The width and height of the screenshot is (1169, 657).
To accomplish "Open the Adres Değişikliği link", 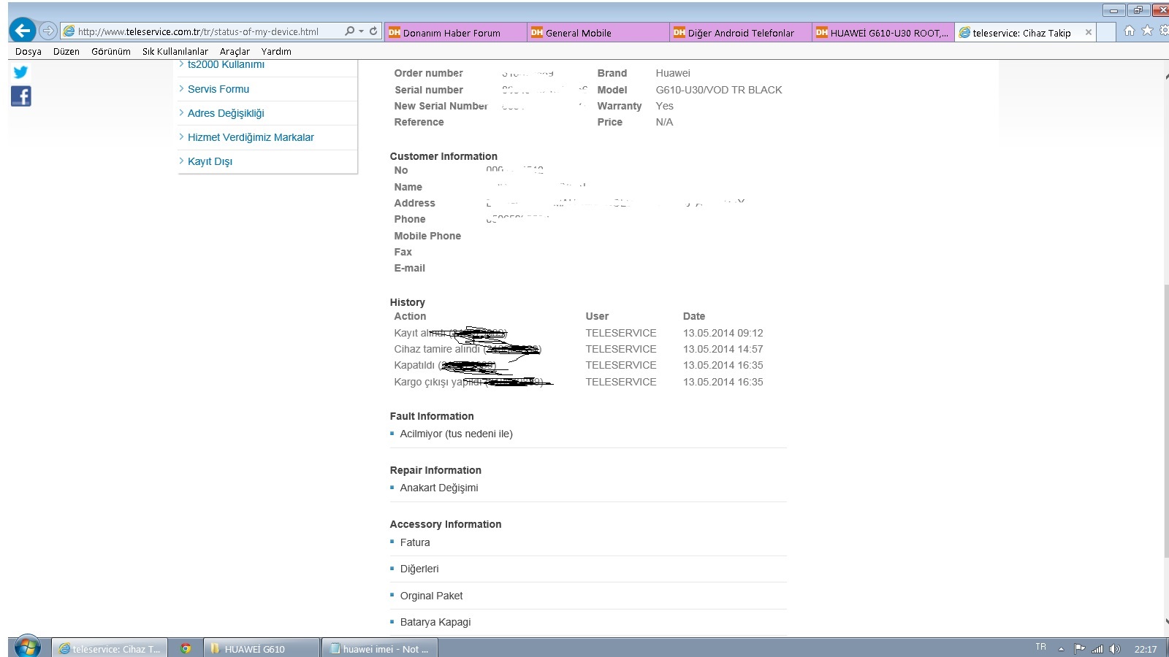I will [x=226, y=113].
